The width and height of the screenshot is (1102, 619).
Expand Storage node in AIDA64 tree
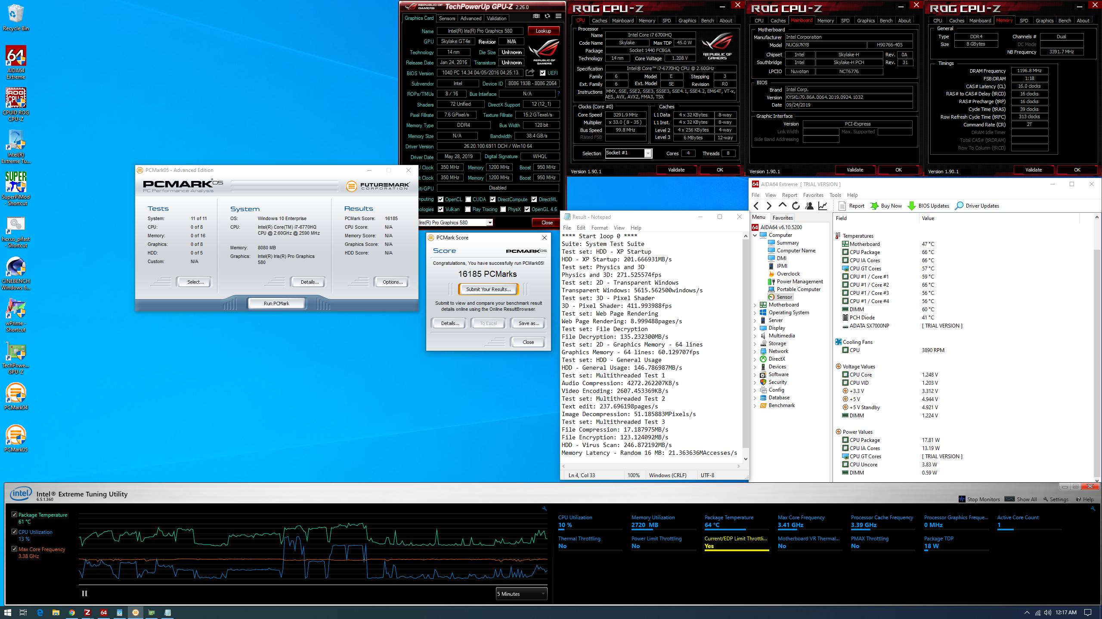pos(755,343)
